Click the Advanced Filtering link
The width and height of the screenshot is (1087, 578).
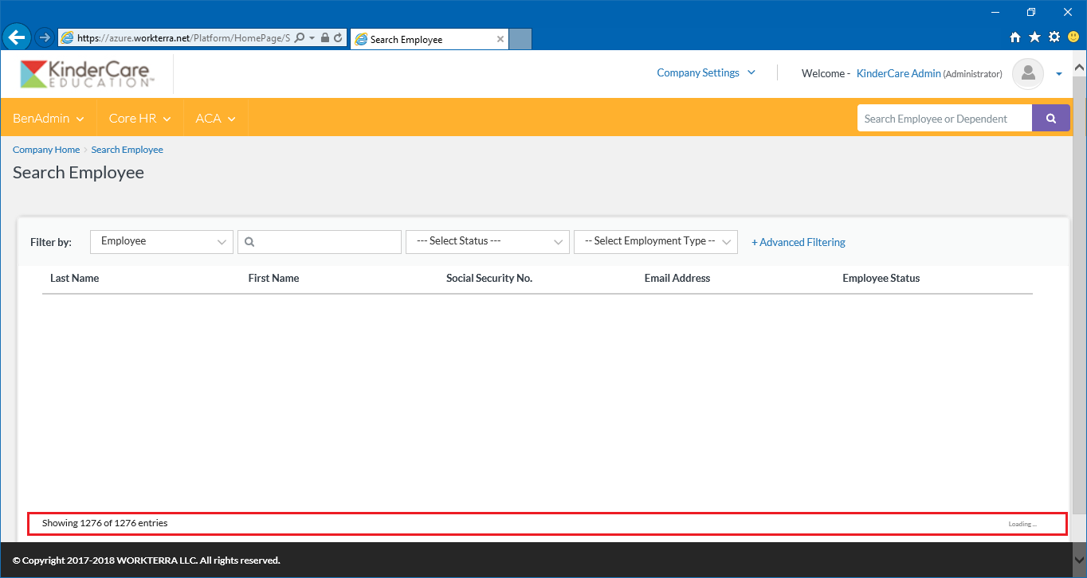click(798, 243)
